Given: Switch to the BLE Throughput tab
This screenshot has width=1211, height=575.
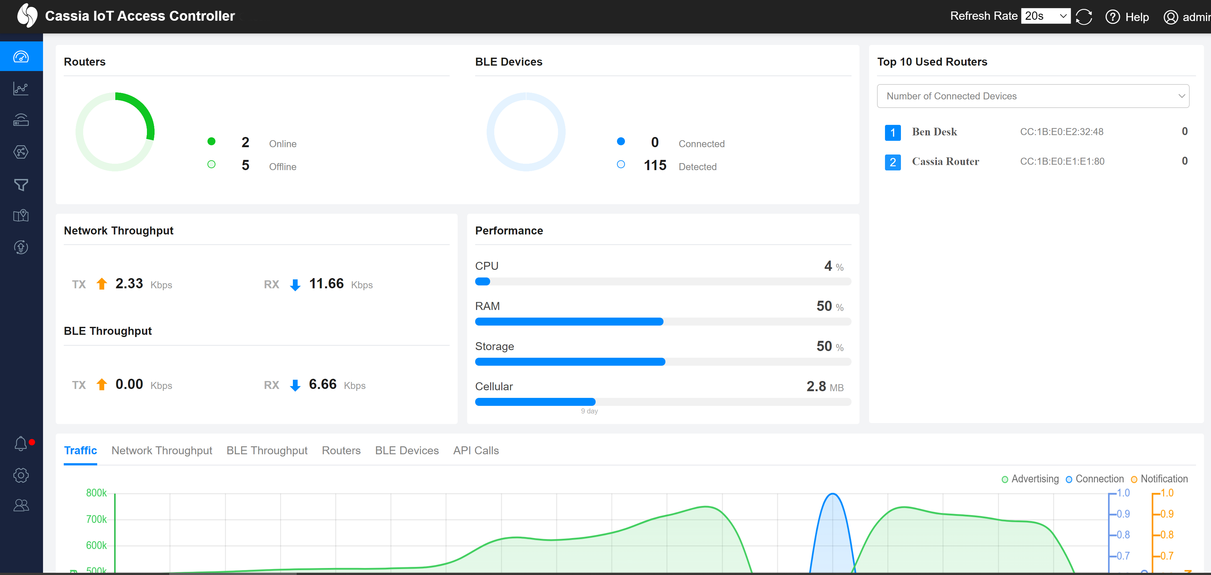Looking at the screenshot, I should coord(267,450).
